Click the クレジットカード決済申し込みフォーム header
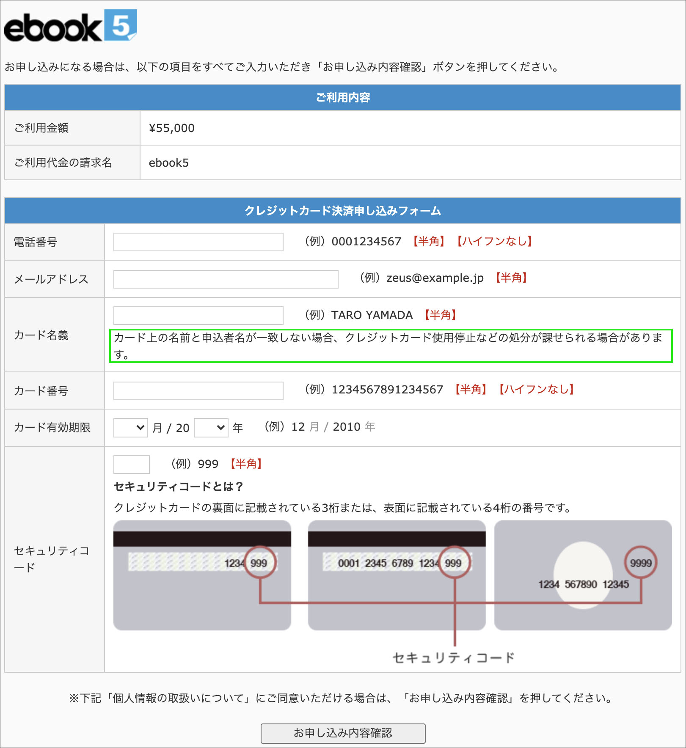The width and height of the screenshot is (686, 748). tap(343, 211)
